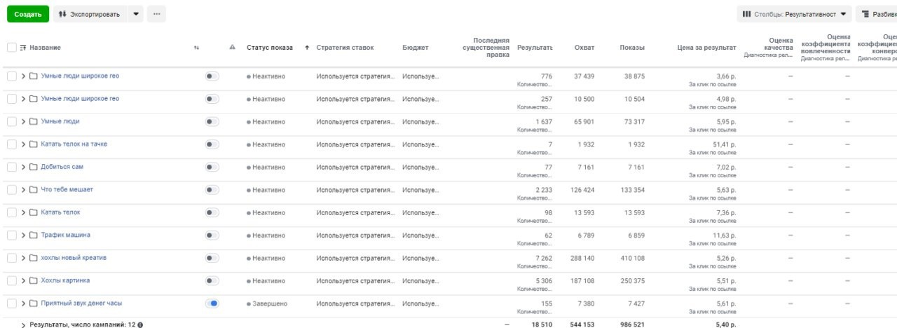Expand хохлы новый креатив row chevron
The image size is (897, 328).
tap(23, 258)
